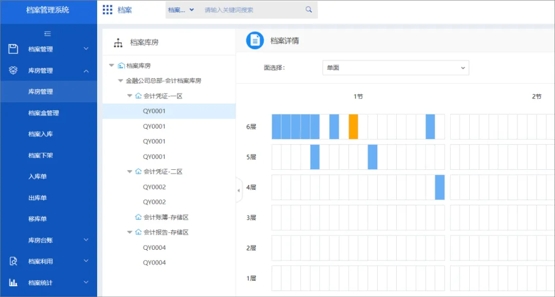Expand the 档案管理 sidebar chevron
555x297 pixels.
point(86,49)
